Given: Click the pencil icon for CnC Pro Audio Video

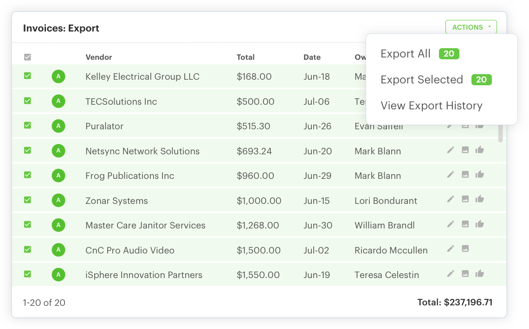Looking at the screenshot, I should [x=450, y=250].
